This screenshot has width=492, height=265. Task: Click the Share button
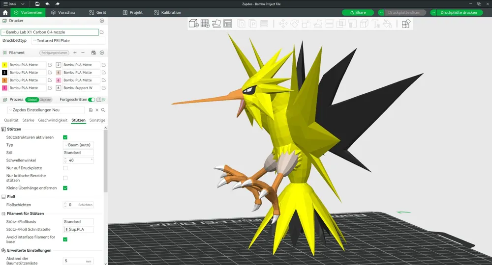[358, 13]
